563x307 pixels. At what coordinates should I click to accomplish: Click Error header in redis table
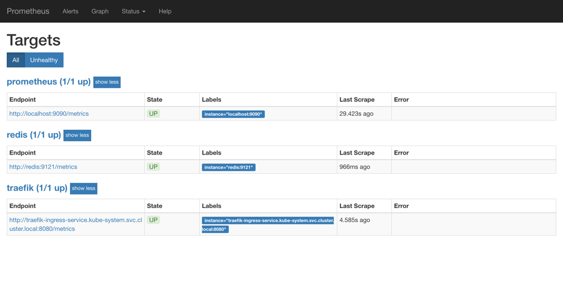coord(401,153)
